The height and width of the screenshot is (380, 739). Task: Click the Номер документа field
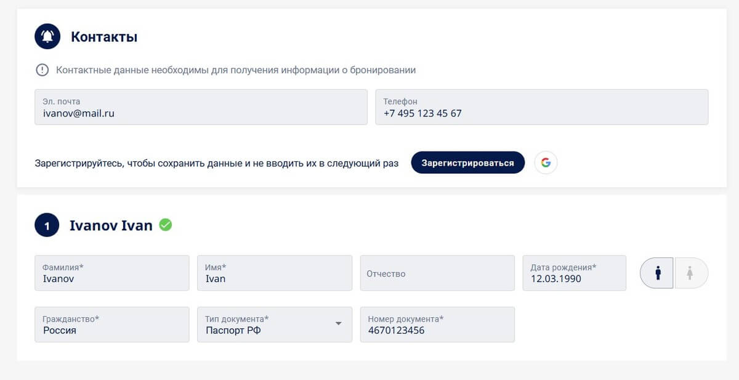click(437, 325)
